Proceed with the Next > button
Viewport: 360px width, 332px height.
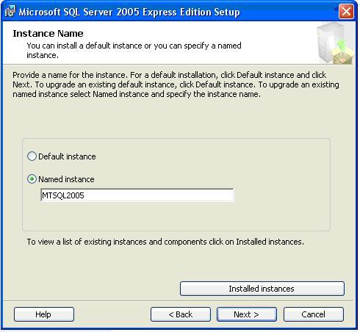247,314
